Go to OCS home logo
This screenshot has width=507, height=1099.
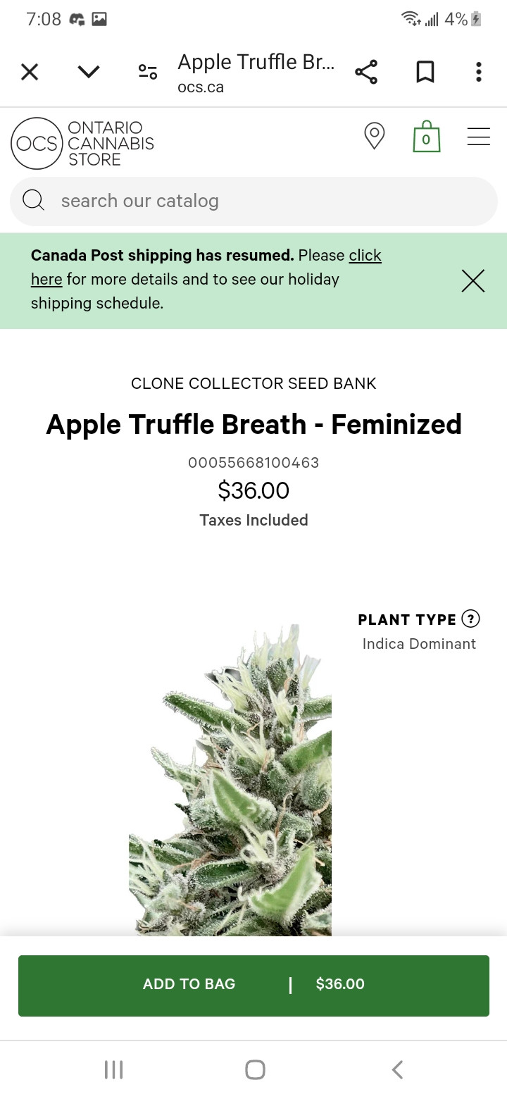(x=82, y=144)
